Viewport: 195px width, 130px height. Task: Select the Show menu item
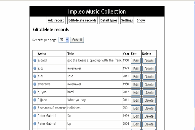(141, 20)
